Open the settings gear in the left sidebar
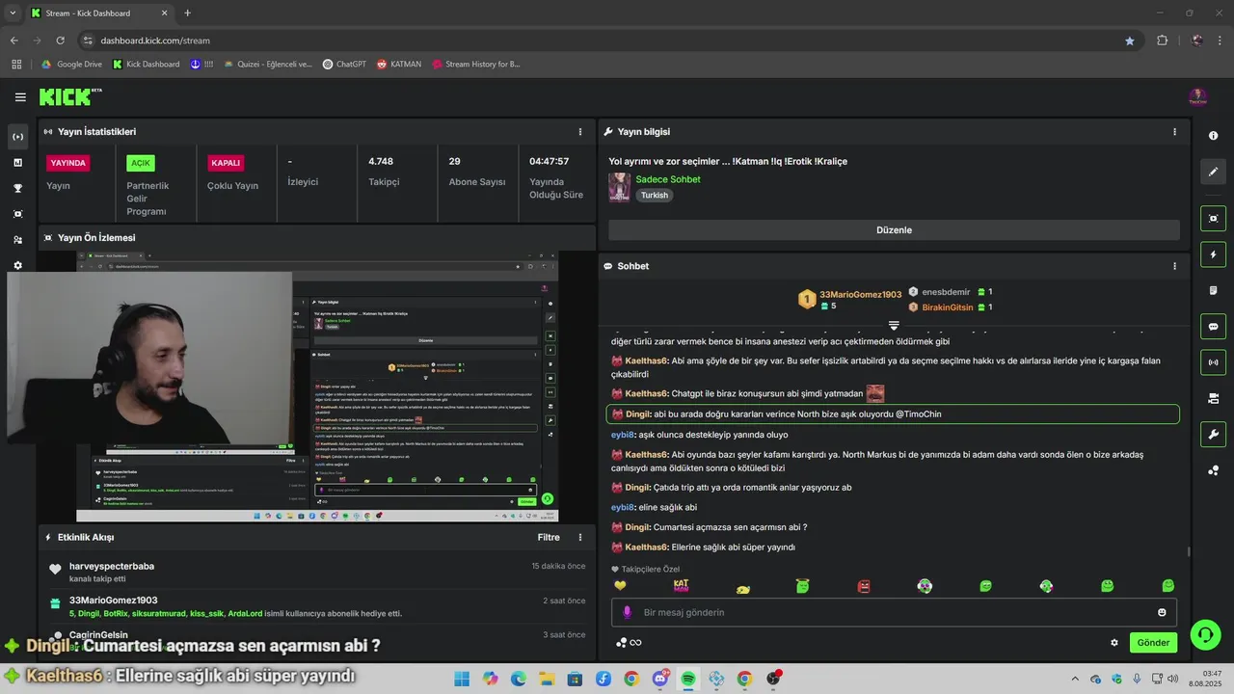The image size is (1234, 694). (18, 265)
